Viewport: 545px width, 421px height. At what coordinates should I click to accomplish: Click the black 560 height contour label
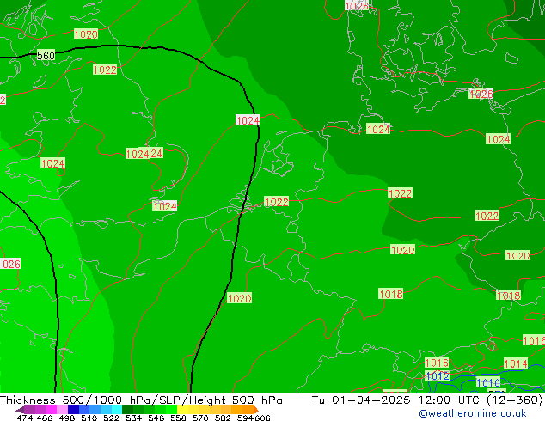tap(46, 55)
